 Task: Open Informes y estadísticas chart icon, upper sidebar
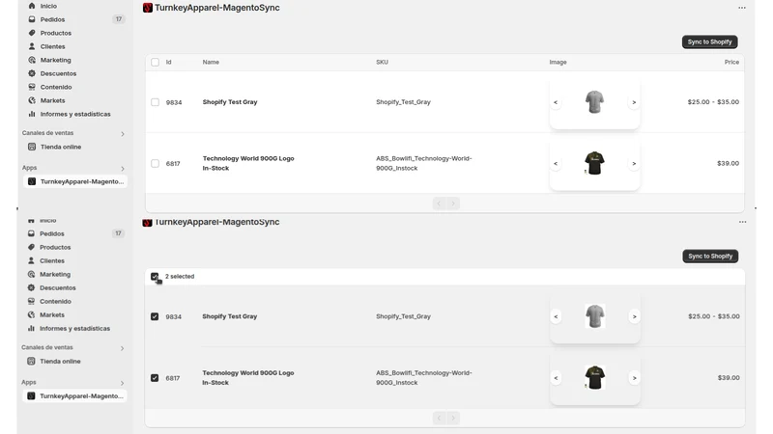coord(32,114)
